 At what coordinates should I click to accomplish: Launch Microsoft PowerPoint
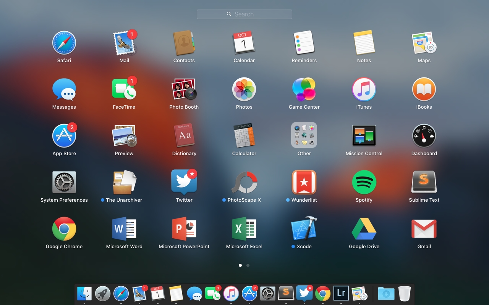pos(184,229)
